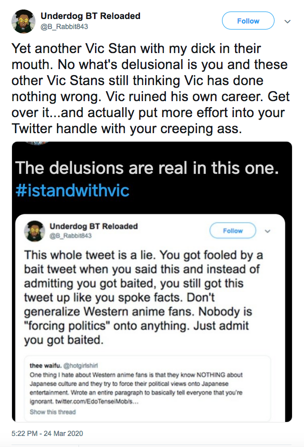Viewport: 304px width, 447px height.
Task: Click Show this thread
Action: 52,412
